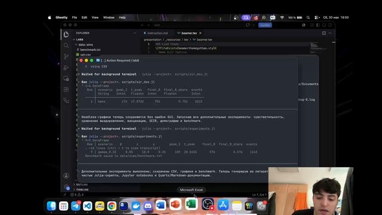Click the split editor icon

click(324, 33)
